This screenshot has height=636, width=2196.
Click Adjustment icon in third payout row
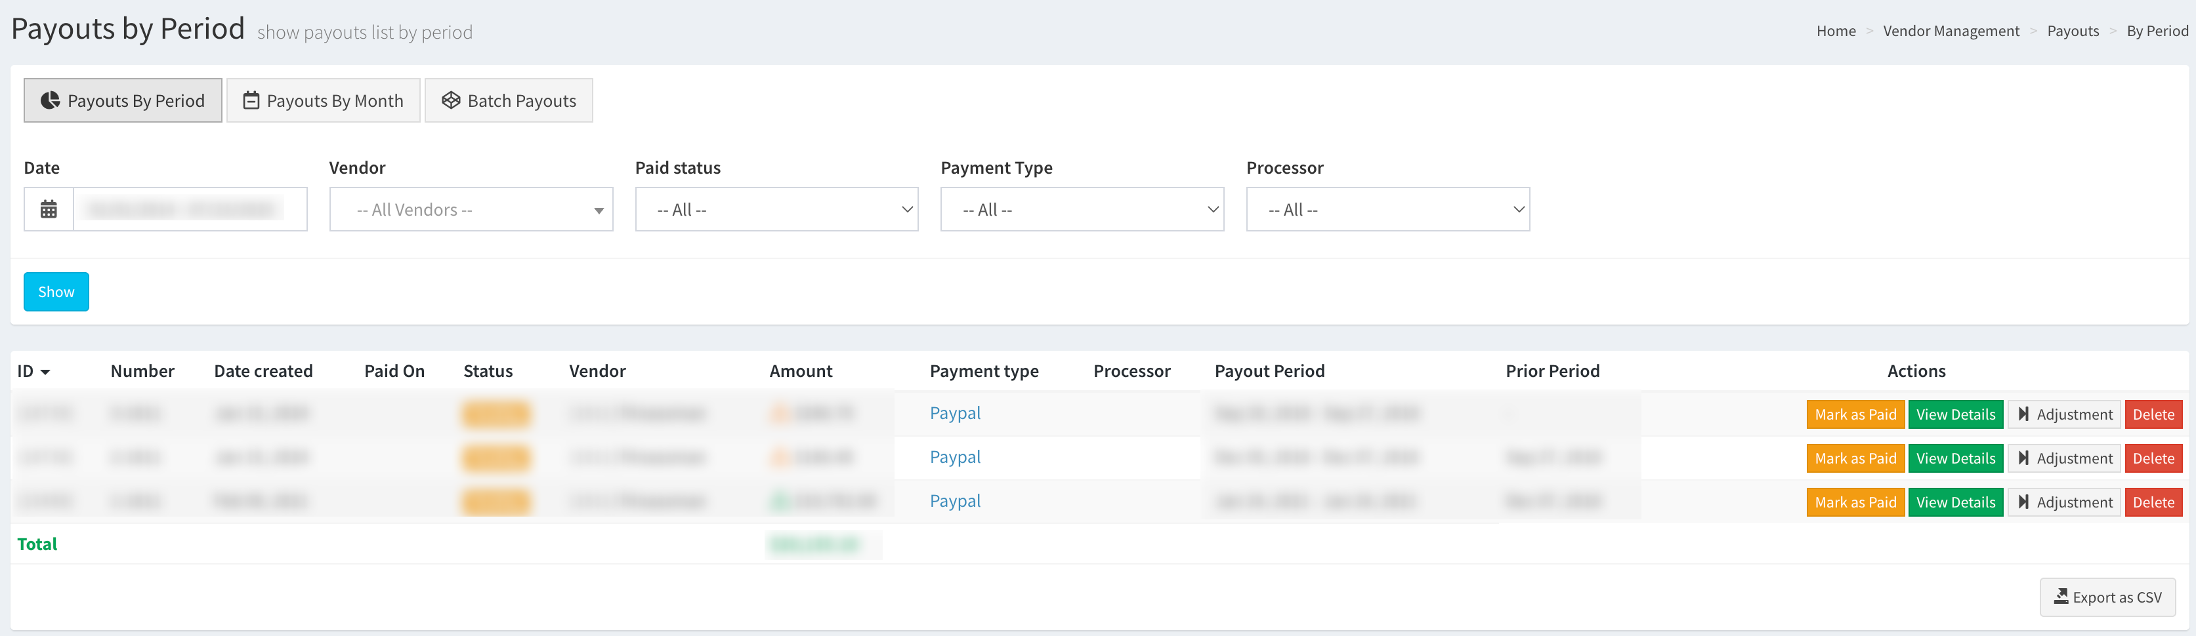2023,502
